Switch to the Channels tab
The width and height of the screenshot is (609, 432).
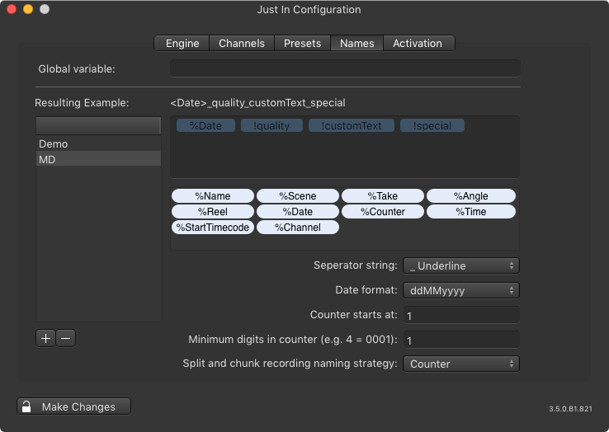[242, 43]
